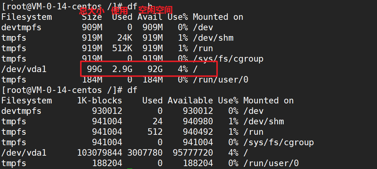The width and height of the screenshot is (377, 169).
Task: Click the green cursor at the bottom
Action: click(130, 169)
